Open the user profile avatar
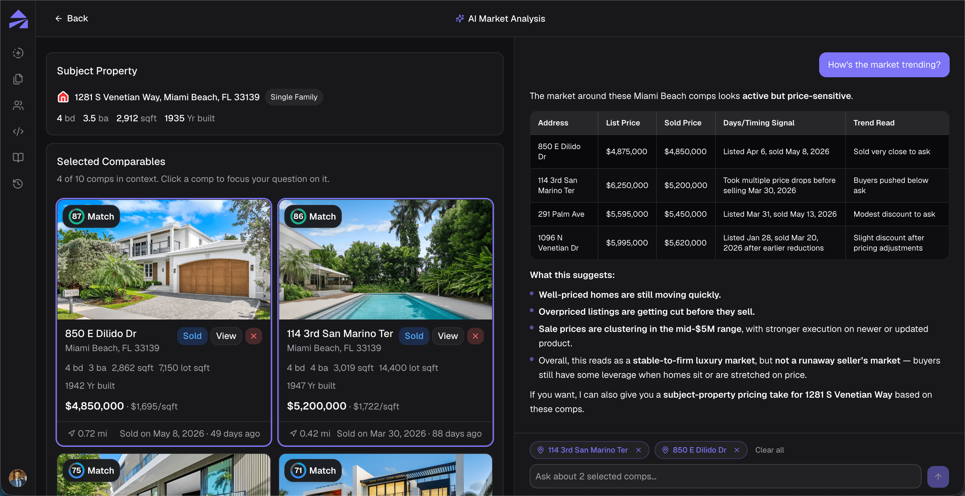The width and height of the screenshot is (965, 496). 18,478
